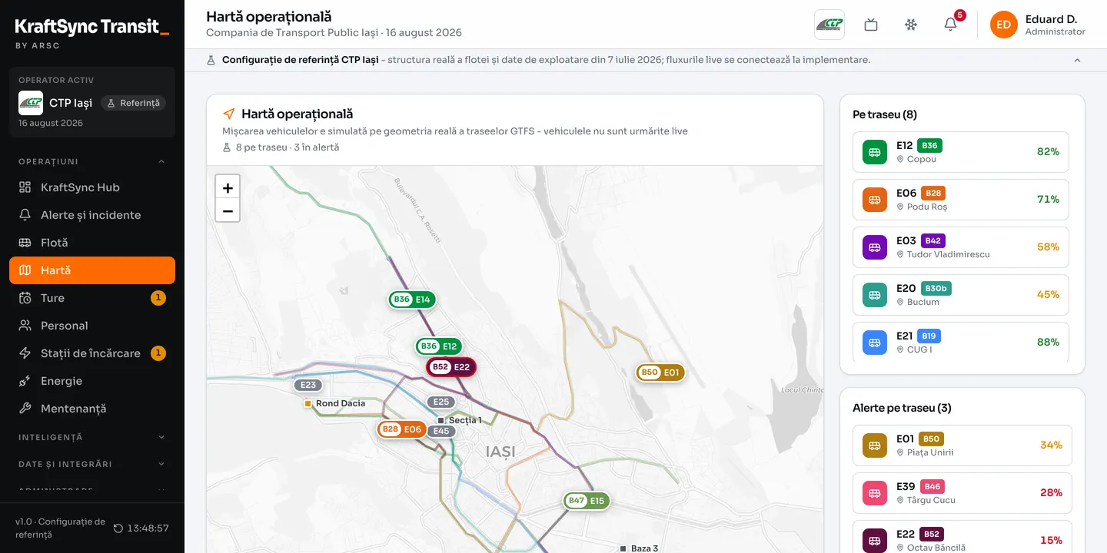Screen dimensions: 1107x553
Task: Select map marker B28 E06
Action: pyautogui.click(x=402, y=429)
